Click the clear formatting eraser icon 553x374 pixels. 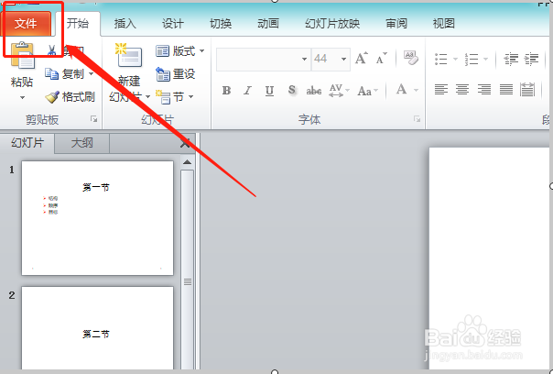click(x=410, y=58)
